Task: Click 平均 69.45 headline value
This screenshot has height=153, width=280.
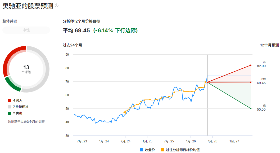Action: (x=76, y=30)
